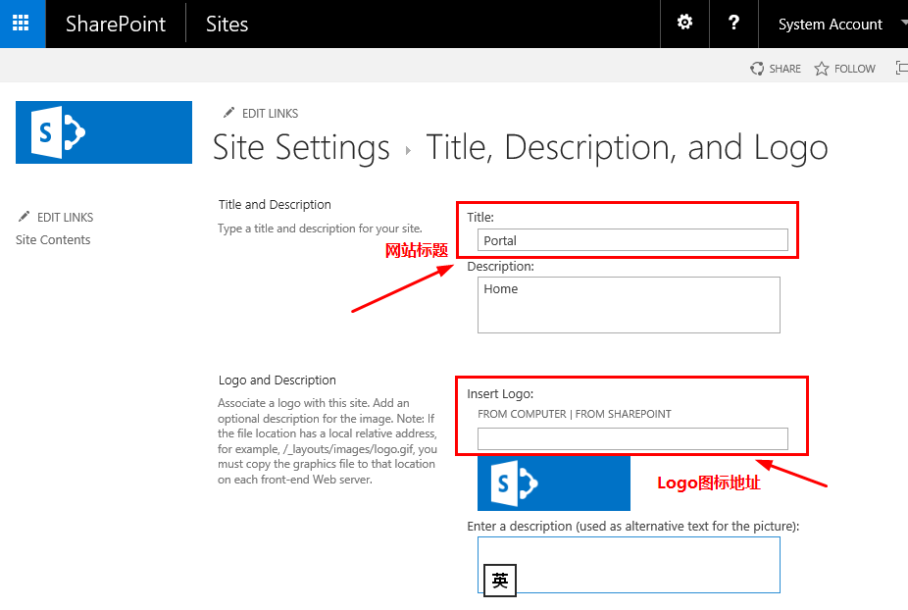Click the FOLLOW star button

845,69
